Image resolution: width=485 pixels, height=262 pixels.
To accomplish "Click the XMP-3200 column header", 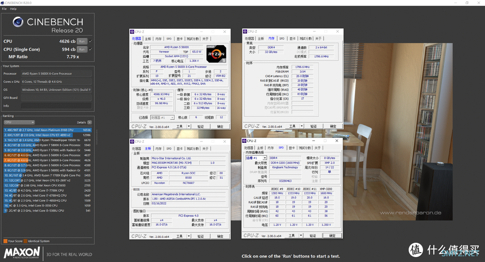I will pyautogui.click(x=326, y=189).
